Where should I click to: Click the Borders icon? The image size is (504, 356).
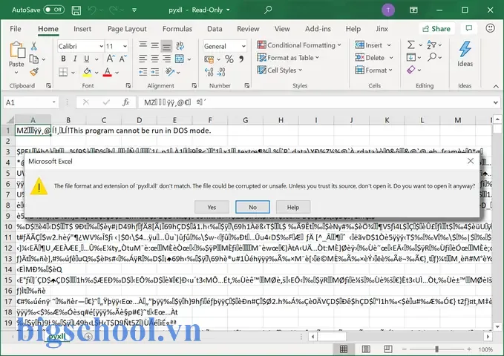click(x=63, y=72)
